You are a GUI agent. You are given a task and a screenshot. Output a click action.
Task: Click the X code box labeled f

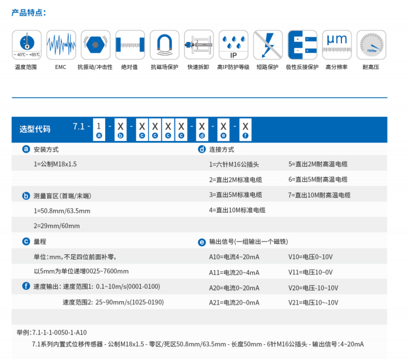pos(244,127)
